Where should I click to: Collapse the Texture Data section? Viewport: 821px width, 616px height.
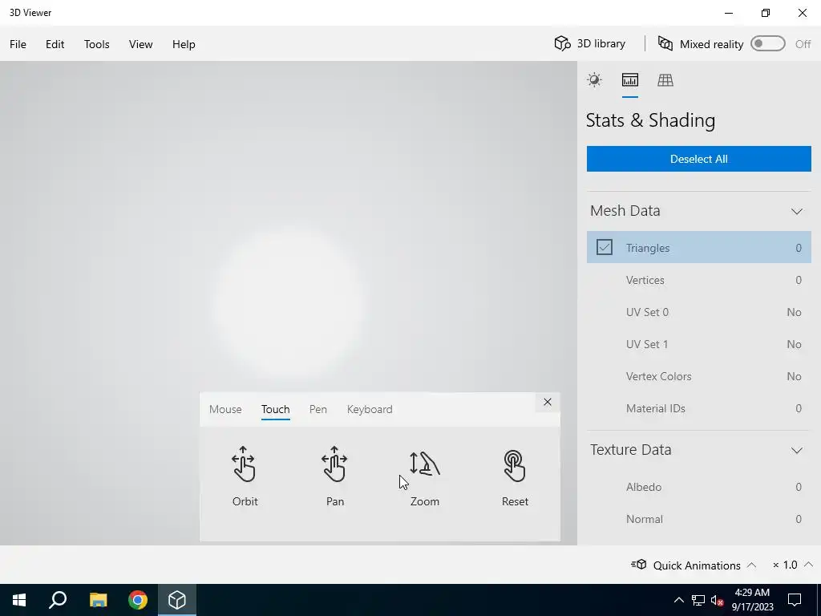(x=796, y=450)
